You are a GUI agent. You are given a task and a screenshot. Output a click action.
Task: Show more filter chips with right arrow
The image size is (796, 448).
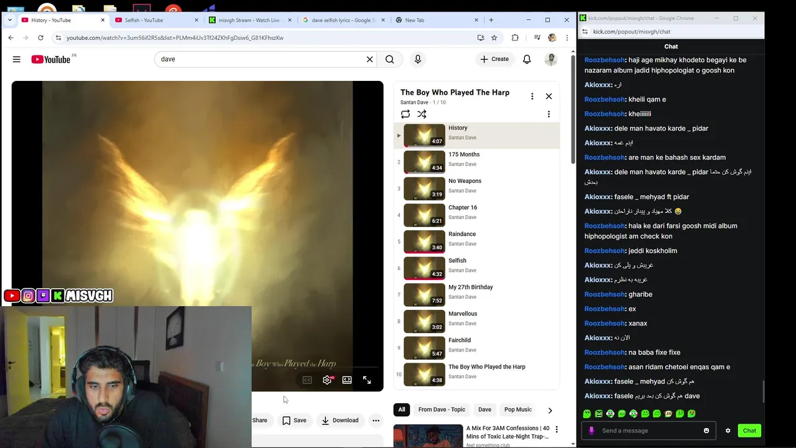click(550, 410)
